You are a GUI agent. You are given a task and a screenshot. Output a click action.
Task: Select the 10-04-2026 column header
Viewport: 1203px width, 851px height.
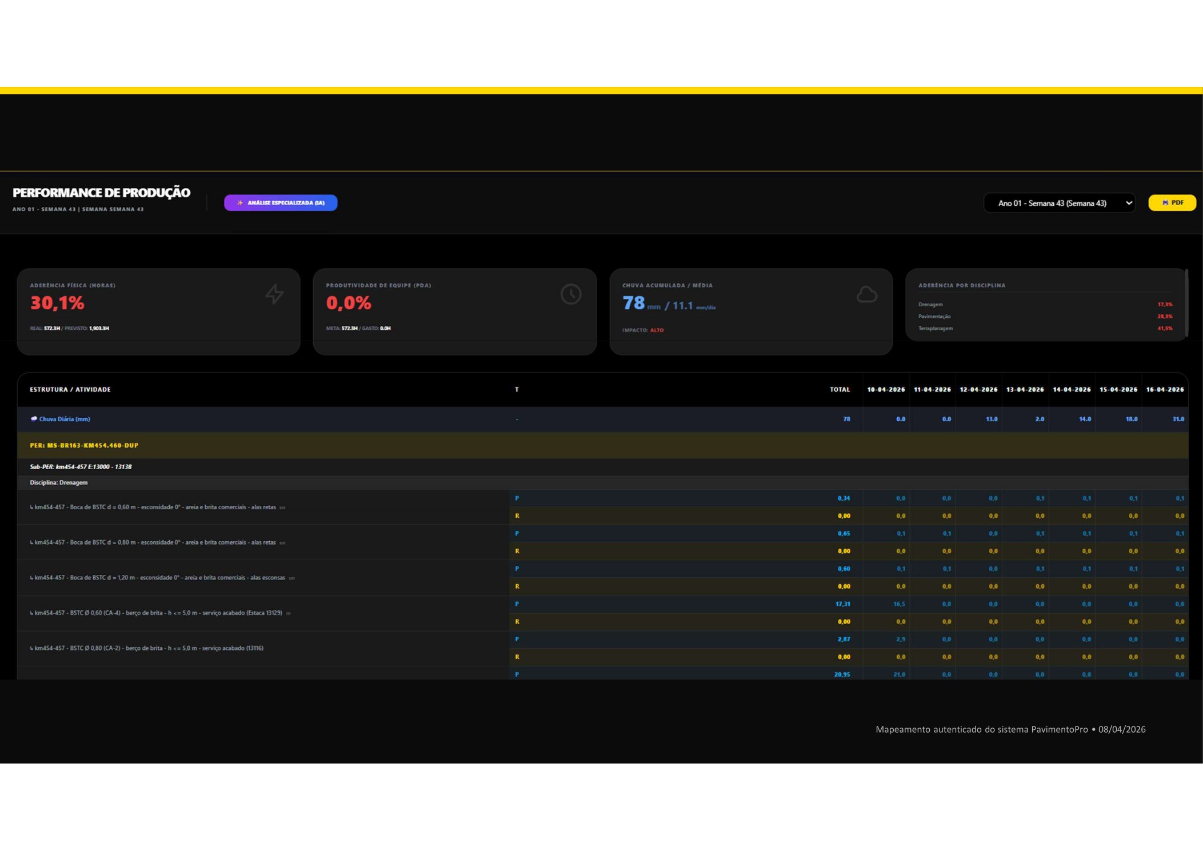[886, 390]
